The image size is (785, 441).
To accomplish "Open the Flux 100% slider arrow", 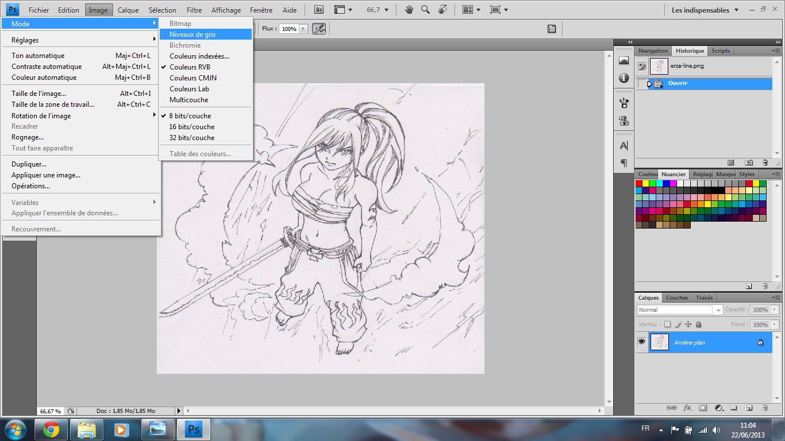I will (303, 29).
